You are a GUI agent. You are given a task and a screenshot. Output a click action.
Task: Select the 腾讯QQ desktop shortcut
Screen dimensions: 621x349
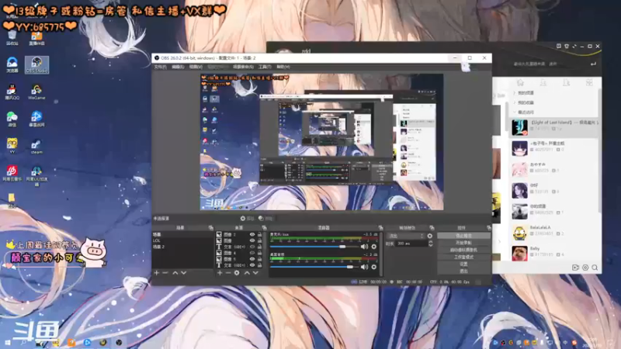[x=12, y=92]
